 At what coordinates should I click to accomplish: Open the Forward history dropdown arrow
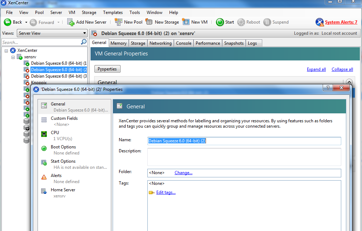point(58,23)
